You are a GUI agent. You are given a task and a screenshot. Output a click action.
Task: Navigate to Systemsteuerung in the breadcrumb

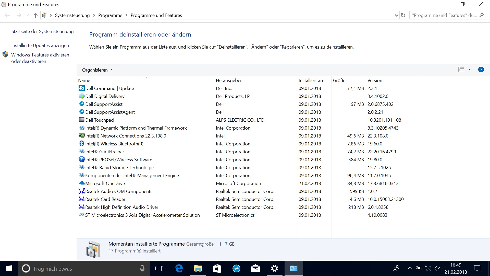click(72, 15)
